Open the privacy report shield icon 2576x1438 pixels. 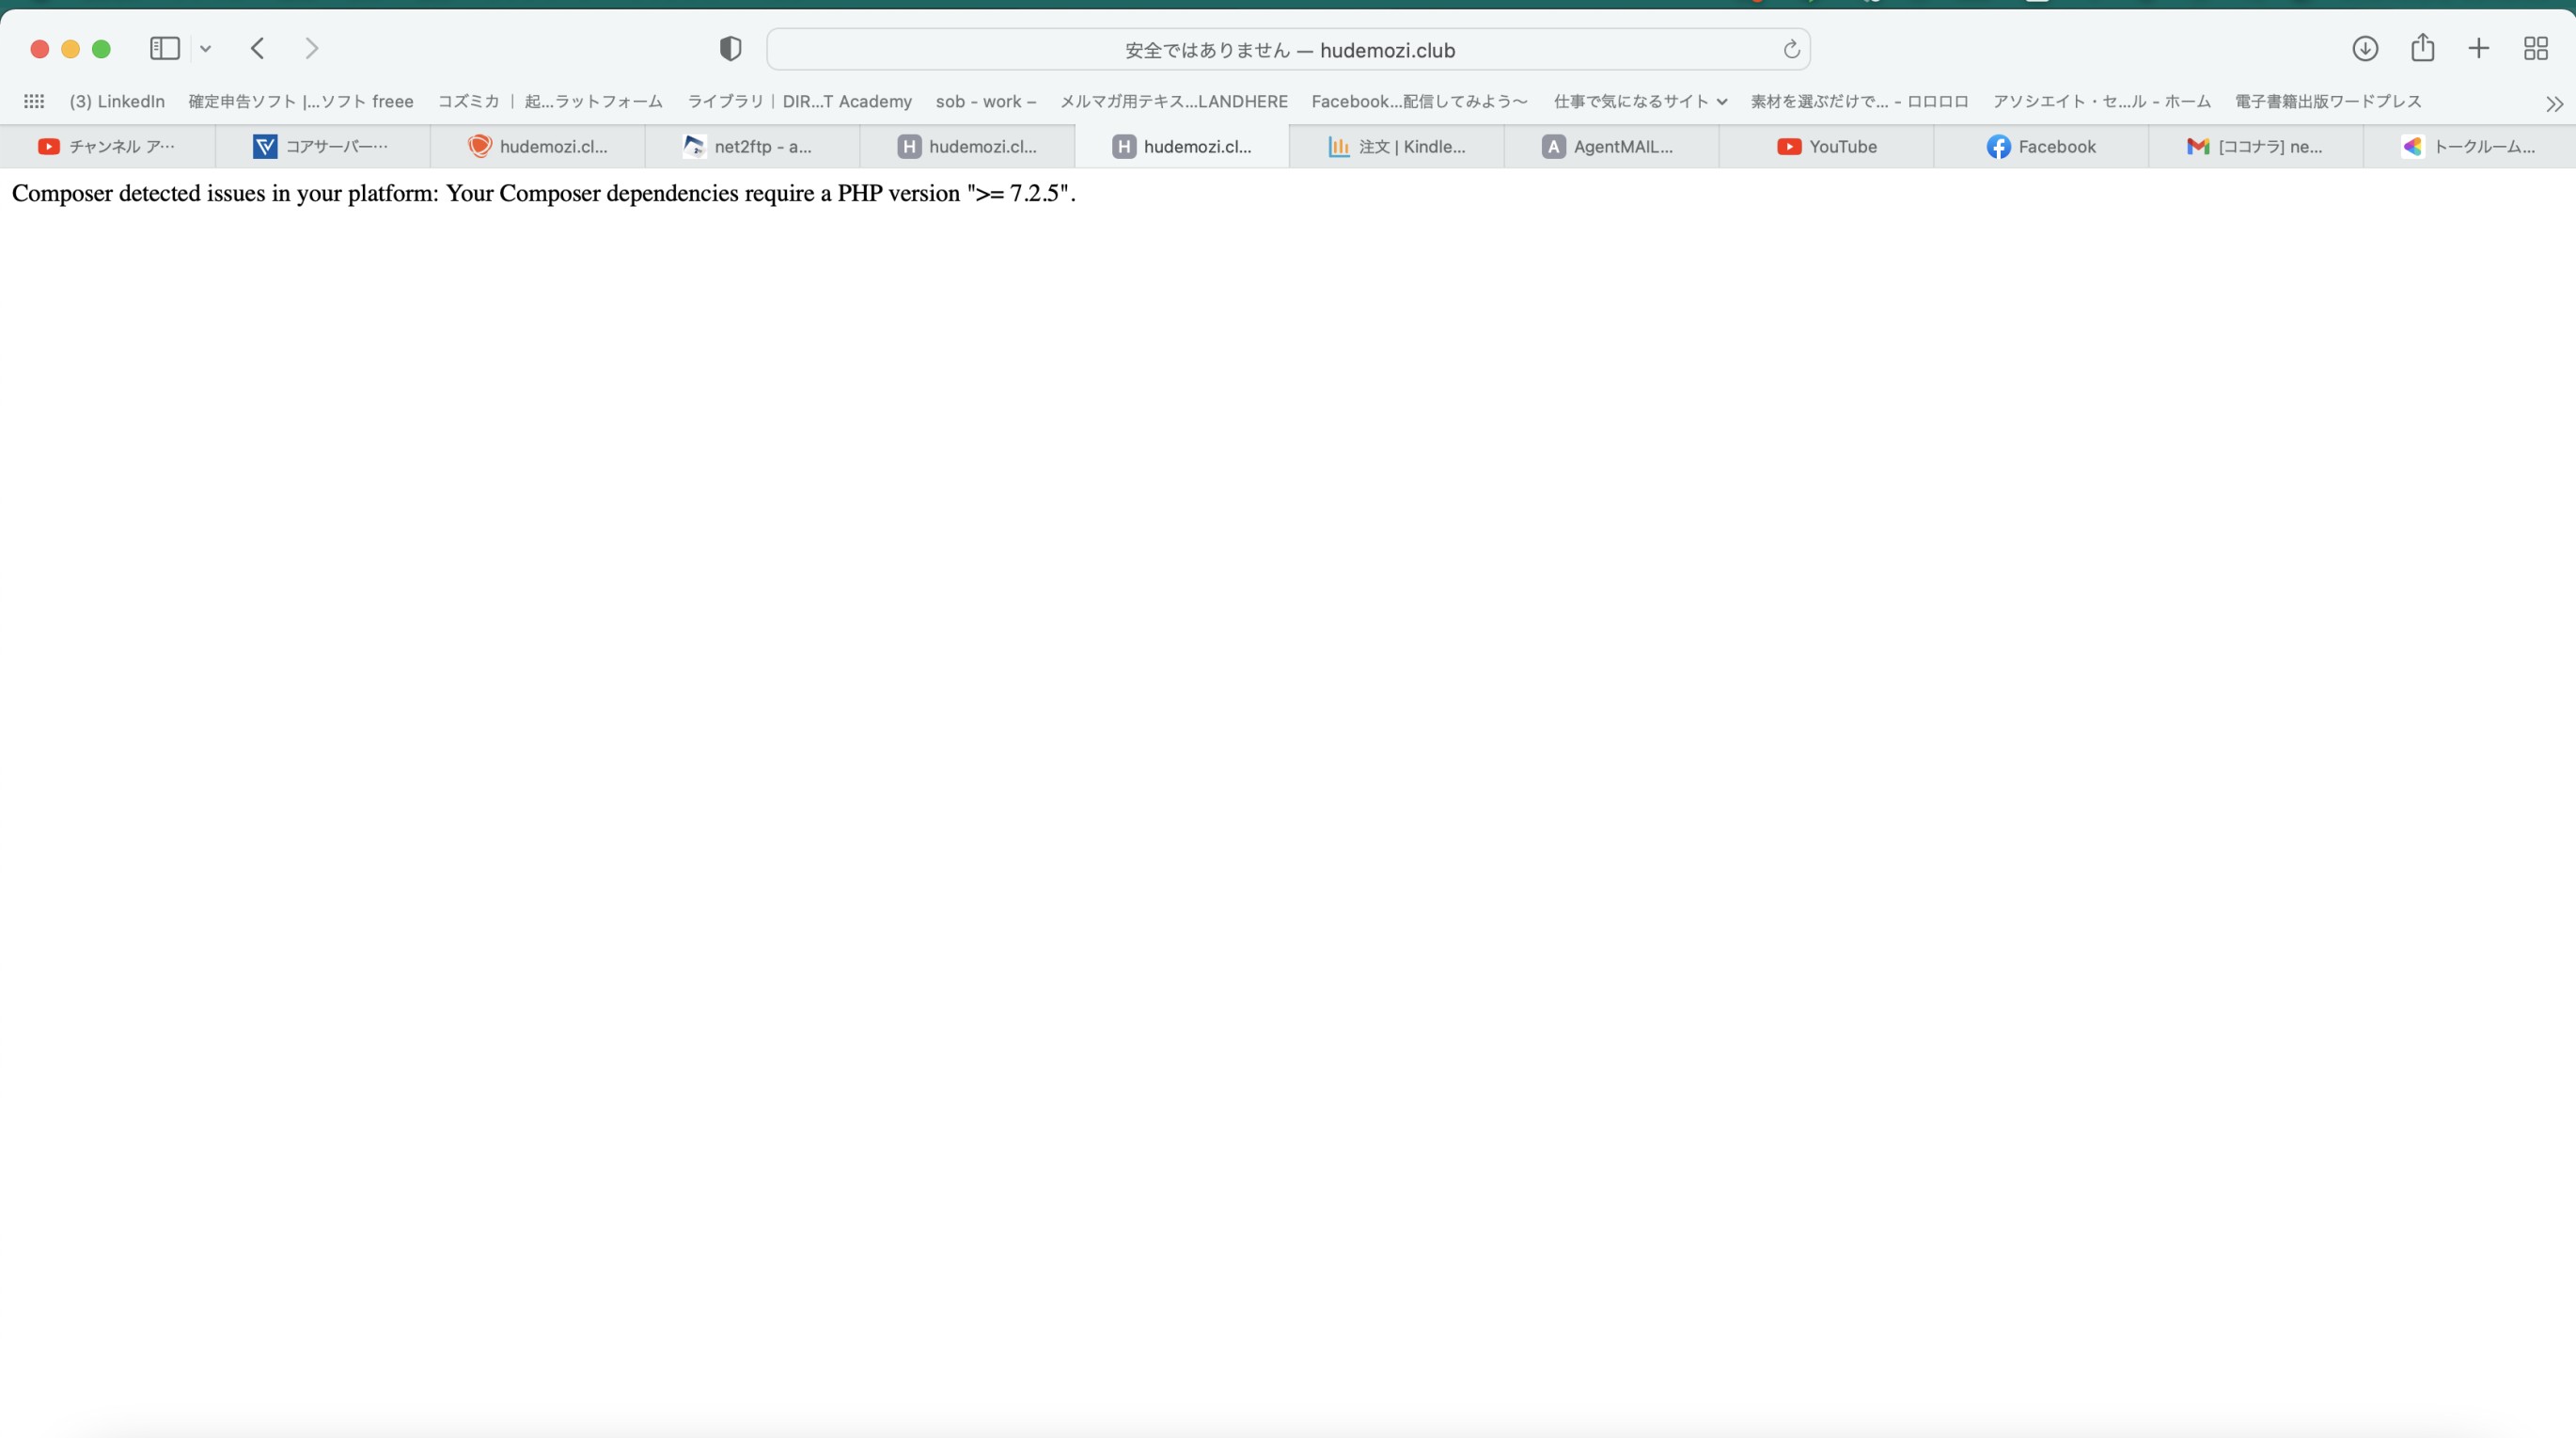pyautogui.click(x=730, y=49)
